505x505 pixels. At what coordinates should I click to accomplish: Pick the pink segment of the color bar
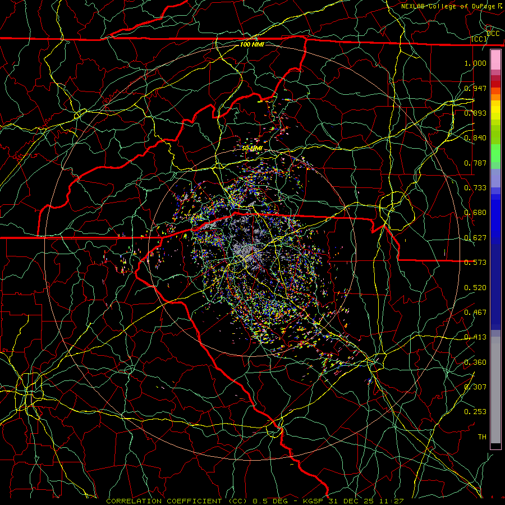(x=495, y=59)
